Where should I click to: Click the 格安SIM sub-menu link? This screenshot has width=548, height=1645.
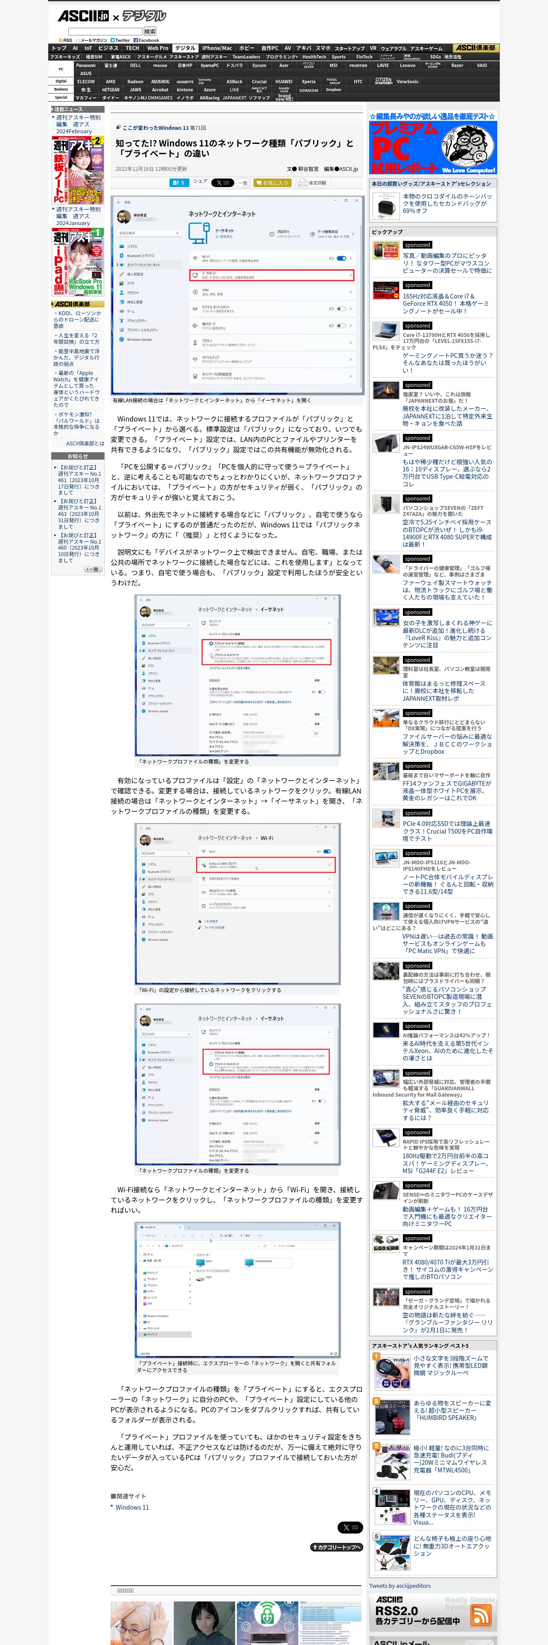point(94,57)
